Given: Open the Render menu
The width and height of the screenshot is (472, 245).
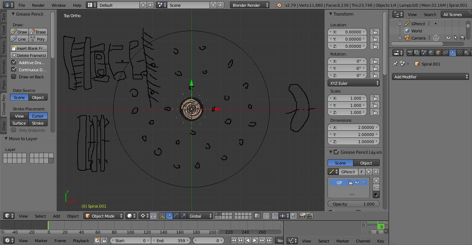Looking at the screenshot, I should (38, 5).
